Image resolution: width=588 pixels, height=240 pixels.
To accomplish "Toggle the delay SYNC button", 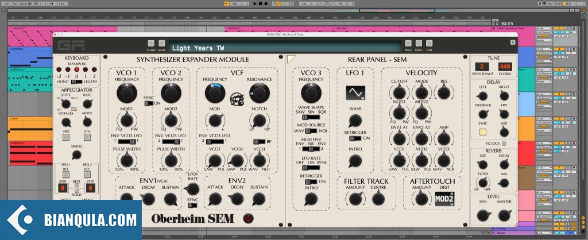I will pyautogui.click(x=483, y=132).
